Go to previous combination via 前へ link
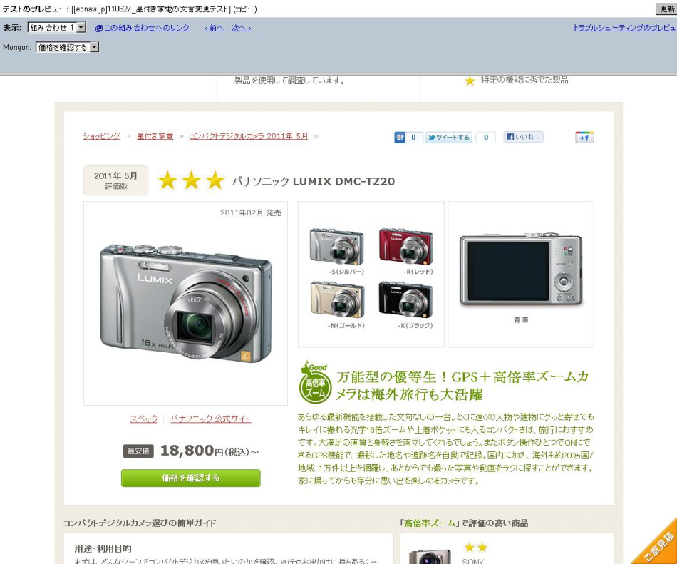The image size is (677, 564). pyautogui.click(x=215, y=28)
